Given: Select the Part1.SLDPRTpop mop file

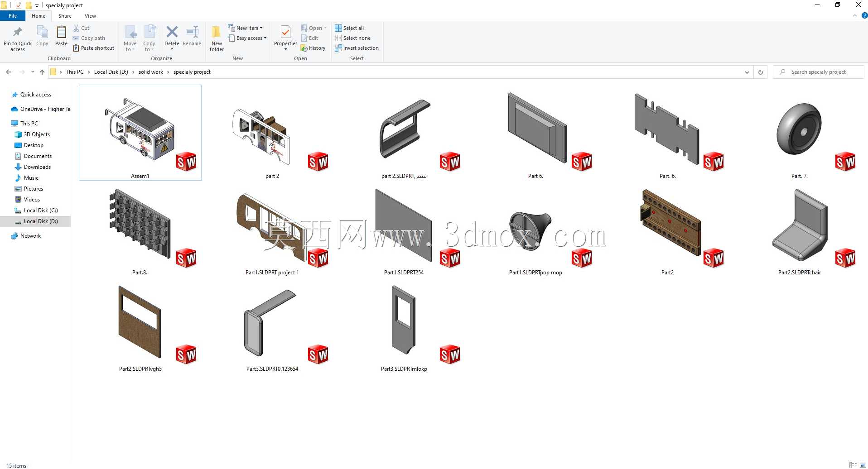Looking at the screenshot, I should (535, 229).
